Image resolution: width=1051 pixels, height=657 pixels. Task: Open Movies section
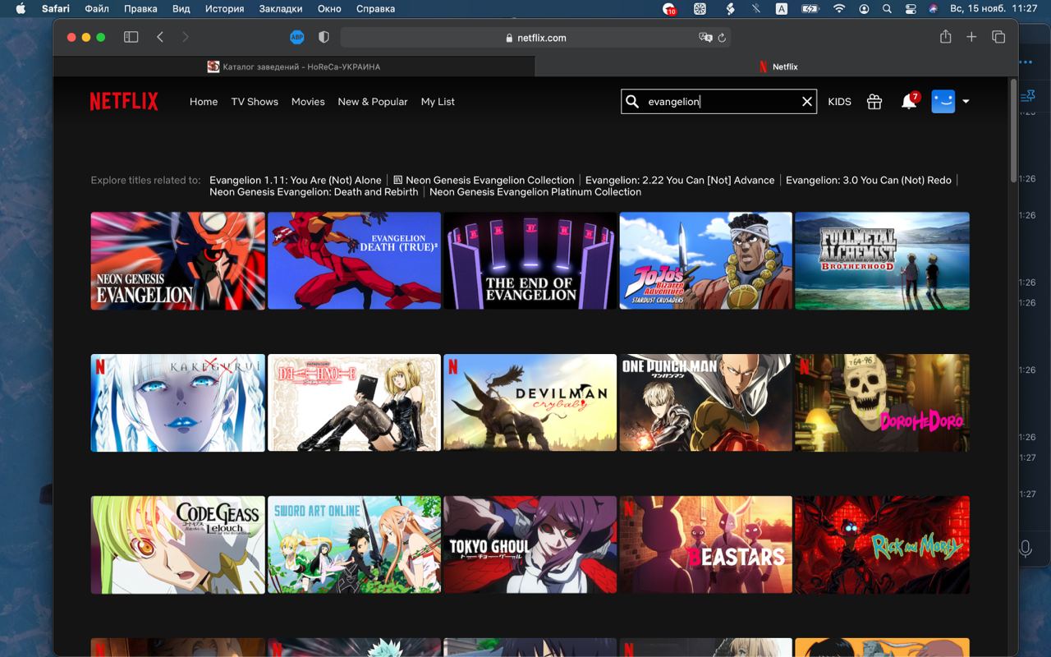(x=308, y=102)
